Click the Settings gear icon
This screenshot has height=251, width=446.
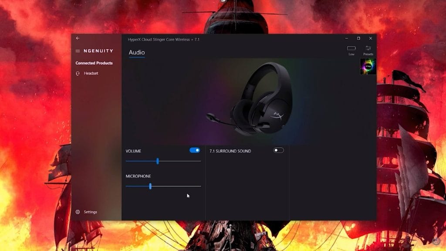(78, 212)
